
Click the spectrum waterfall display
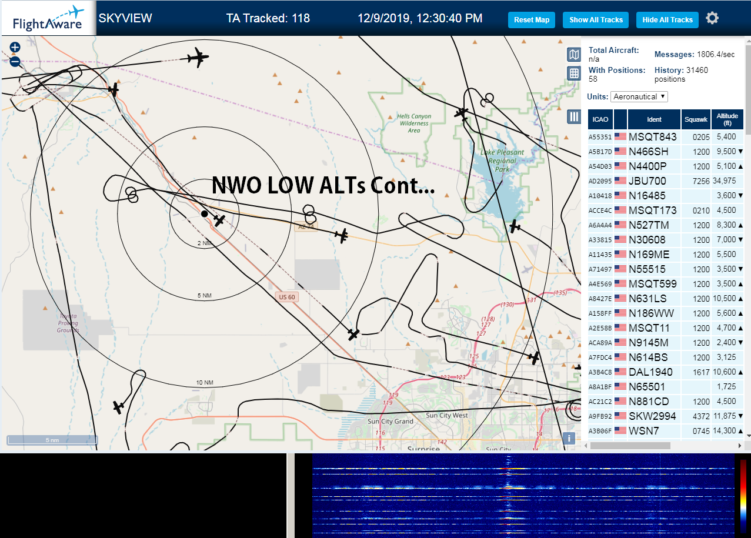pyautogui.click(x=523, y=495)
